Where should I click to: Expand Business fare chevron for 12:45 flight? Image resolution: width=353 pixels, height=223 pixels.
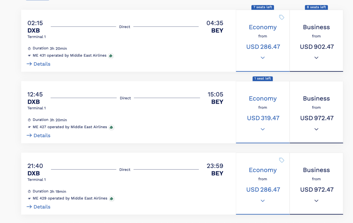click(316, 129)
